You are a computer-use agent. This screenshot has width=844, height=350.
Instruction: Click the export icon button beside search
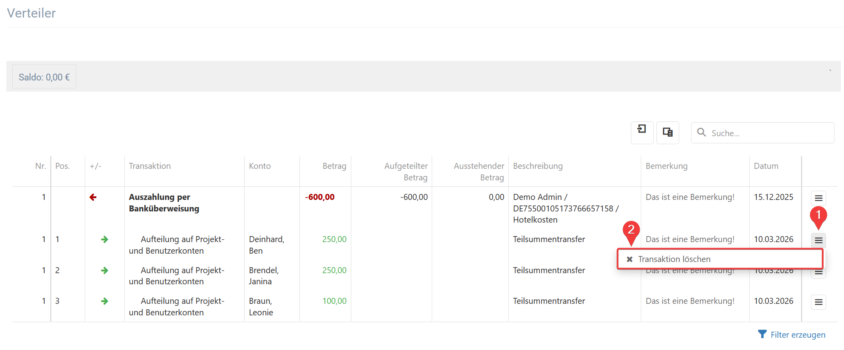click(x=642, y=133)
